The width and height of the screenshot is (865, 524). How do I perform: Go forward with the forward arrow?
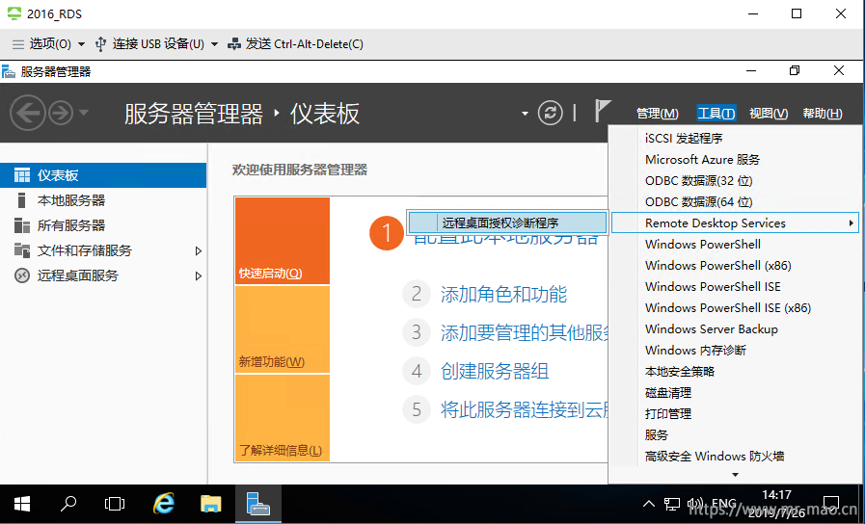61,113
